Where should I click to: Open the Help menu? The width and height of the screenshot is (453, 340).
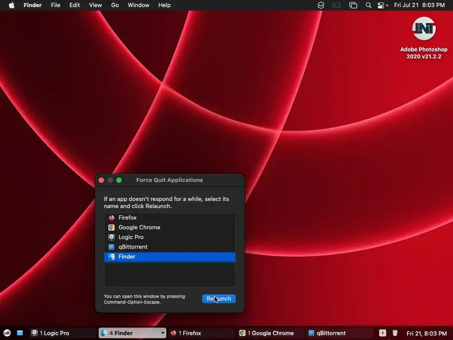165,5
